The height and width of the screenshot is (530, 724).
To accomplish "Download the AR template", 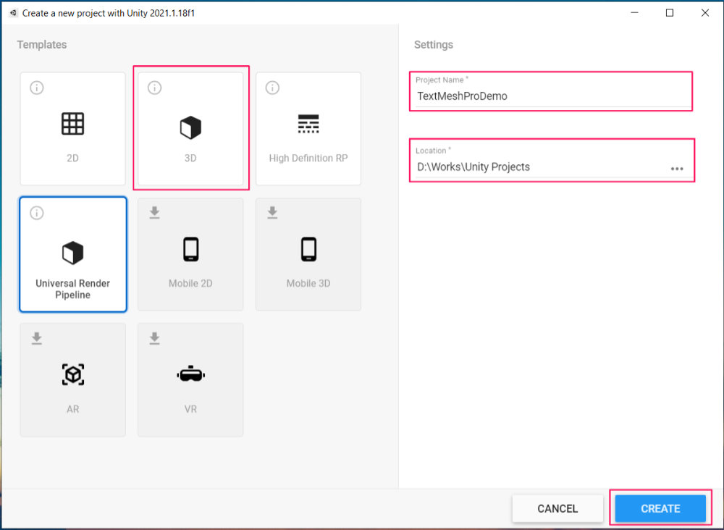I will 37,338.
